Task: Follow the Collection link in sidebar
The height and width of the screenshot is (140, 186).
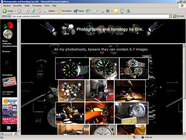Action: [7, 43]
